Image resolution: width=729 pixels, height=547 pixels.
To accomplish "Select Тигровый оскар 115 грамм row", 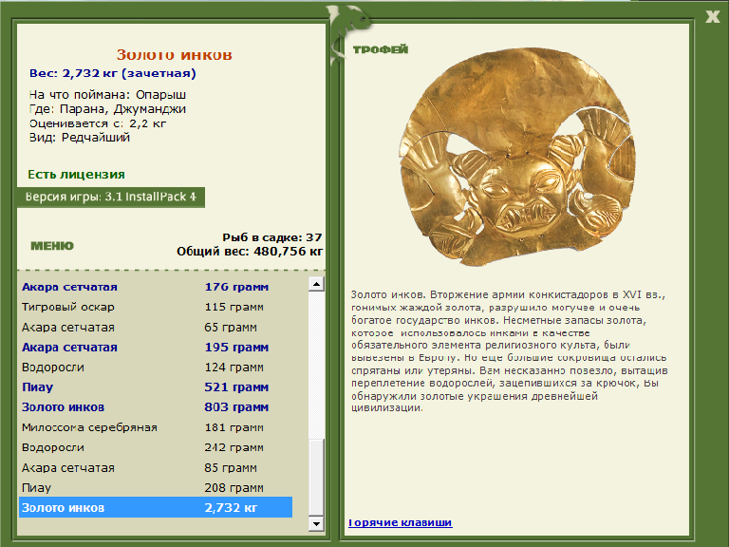I will 156,307.
